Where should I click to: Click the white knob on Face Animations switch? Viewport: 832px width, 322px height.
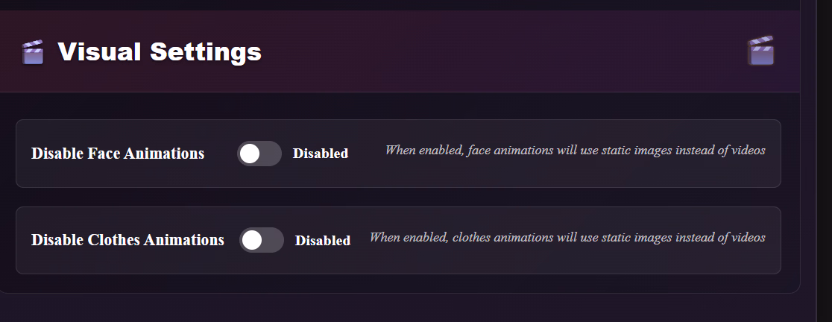coord(250,154)
